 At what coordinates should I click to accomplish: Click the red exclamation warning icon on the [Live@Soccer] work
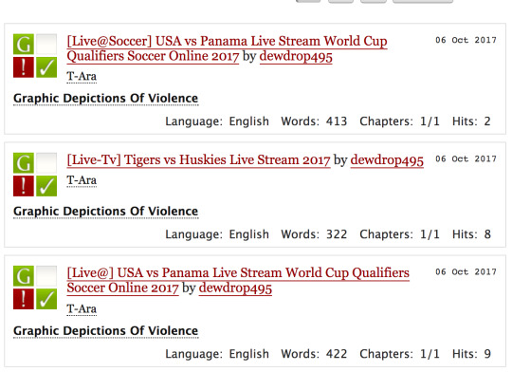24,67
